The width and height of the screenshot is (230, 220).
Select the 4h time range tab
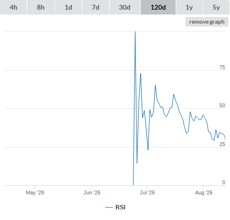click(13, 7)
